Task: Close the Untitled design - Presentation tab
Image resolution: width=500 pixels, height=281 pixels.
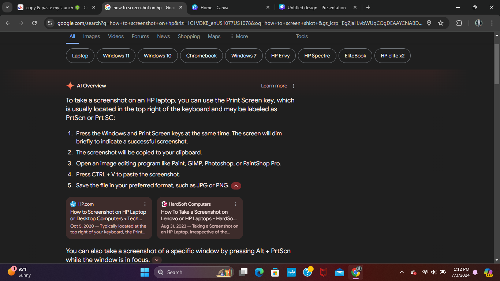Action: click(355, 7)
